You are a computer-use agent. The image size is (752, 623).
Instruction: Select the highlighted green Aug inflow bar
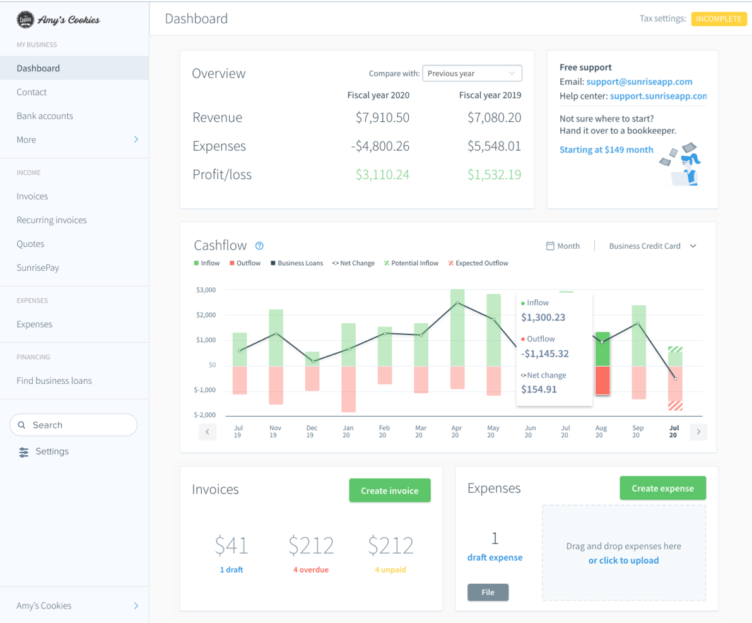point(602,348)
